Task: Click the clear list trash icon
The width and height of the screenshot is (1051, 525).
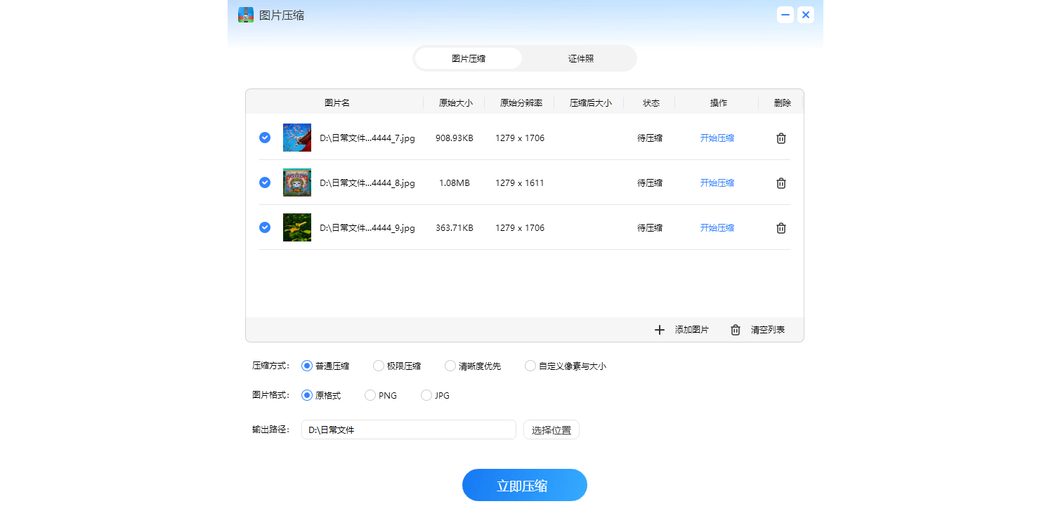Action: [736, 330]
